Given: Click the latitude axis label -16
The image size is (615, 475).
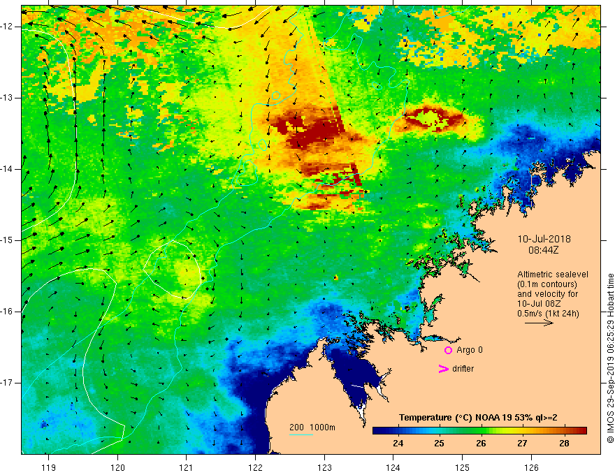Looking at the screenshot, I should [8, 312].
